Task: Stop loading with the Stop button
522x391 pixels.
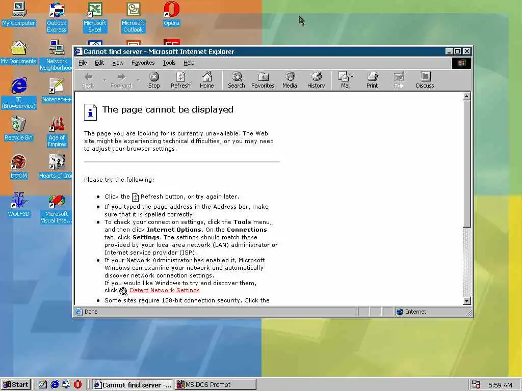Action: [154, 80]
